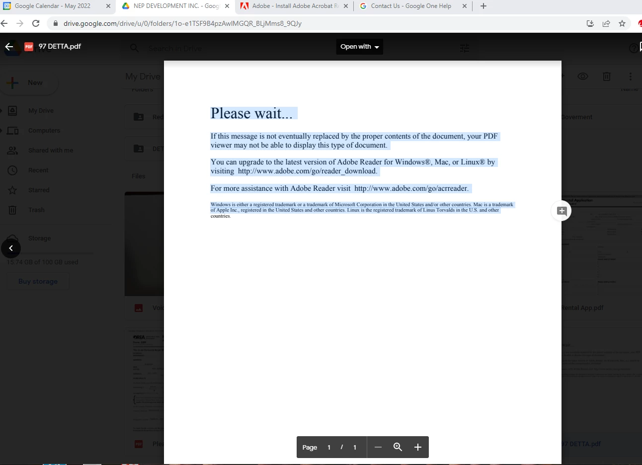
Task: Add a comment using the plus icon
Action: [562, 211]
